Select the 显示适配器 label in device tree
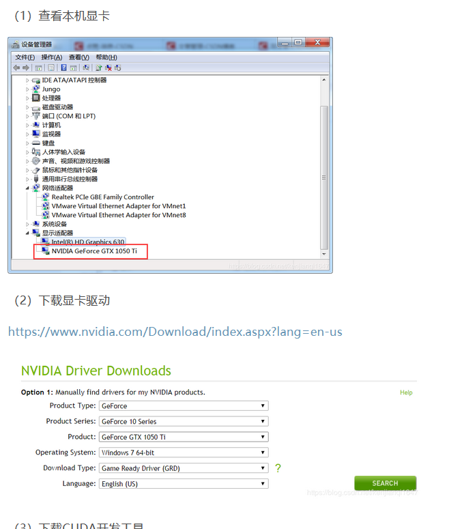Viewport: 449px width, 529px height. tap(57, 233)
